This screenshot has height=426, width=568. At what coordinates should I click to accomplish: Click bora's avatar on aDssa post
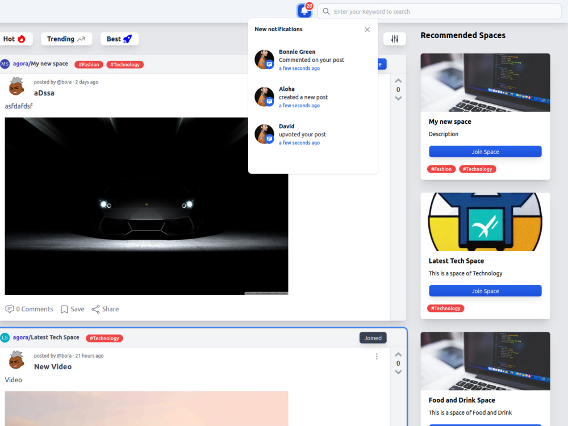(x=16, y=86)
